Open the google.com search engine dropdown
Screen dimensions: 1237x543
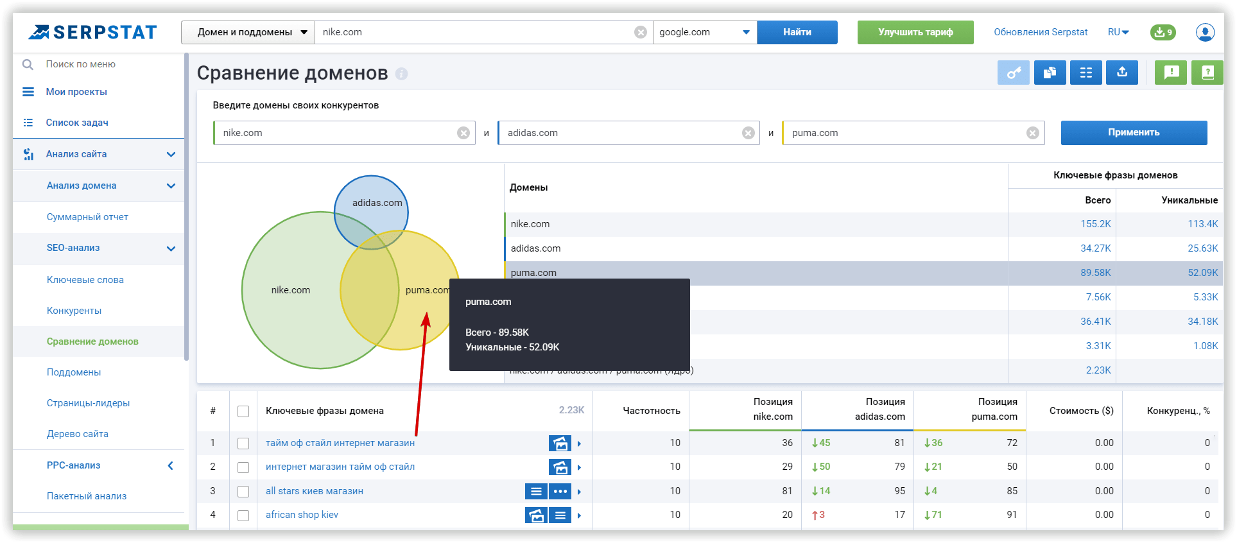[705, 32]
